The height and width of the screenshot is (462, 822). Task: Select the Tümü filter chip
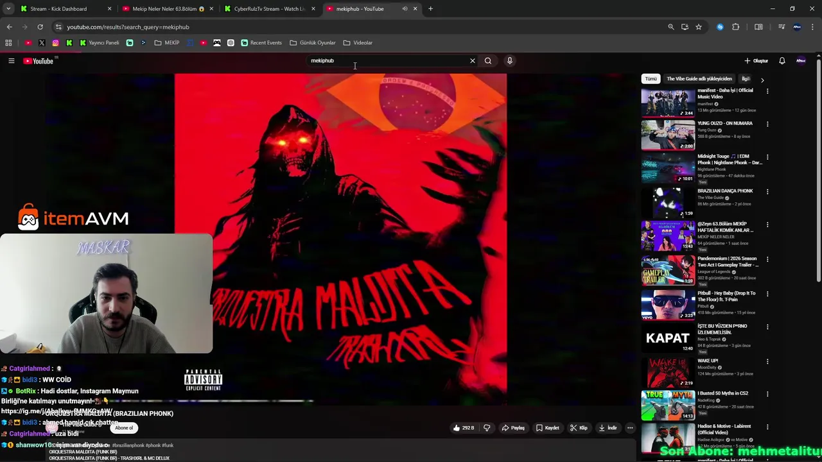click(651, 79)
